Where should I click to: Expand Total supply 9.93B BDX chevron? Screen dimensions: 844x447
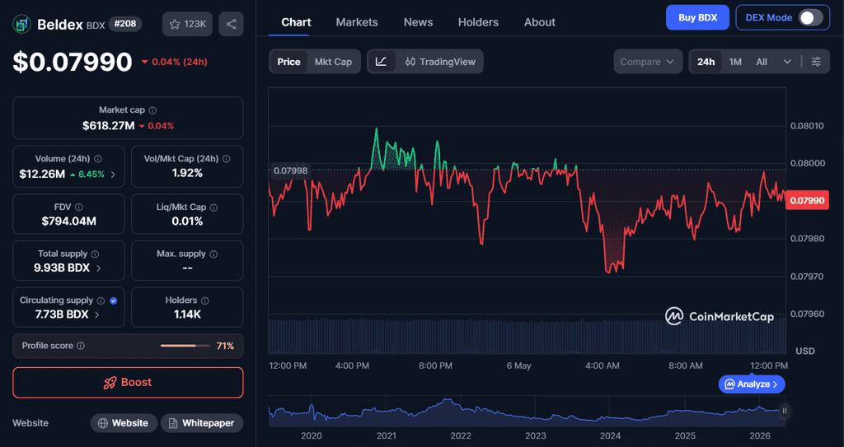99,268
